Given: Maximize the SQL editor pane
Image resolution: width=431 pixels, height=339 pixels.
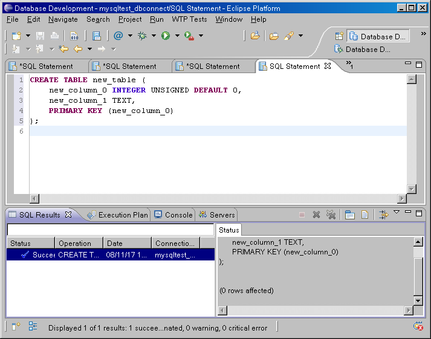Looking at the screenshot, I should [x=419, y=65].
